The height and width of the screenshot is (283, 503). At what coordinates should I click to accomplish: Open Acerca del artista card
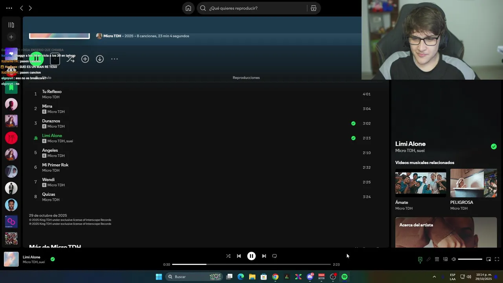446,232
